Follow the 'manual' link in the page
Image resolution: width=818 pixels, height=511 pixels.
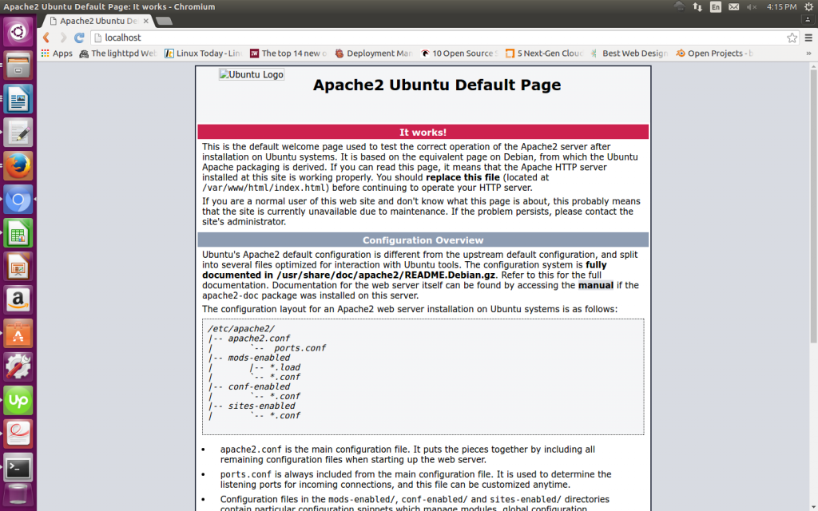[x=596, y=285]
